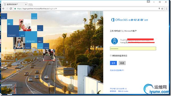This screenshot has width=171, height=96.
Task: Click the saved password key icon
Action: click(159, 8)
